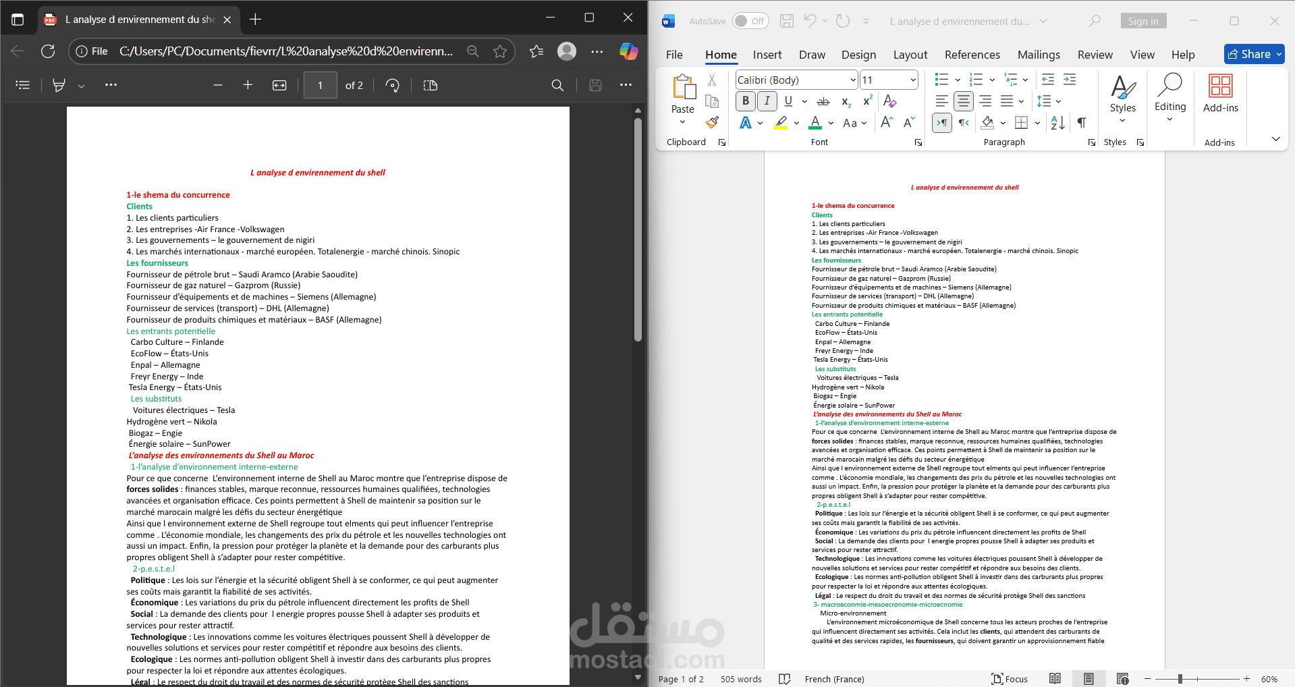This screenshot has height=687, width=1295.
Task: Sort the selected text A to Z
Action: (1057, 122)
